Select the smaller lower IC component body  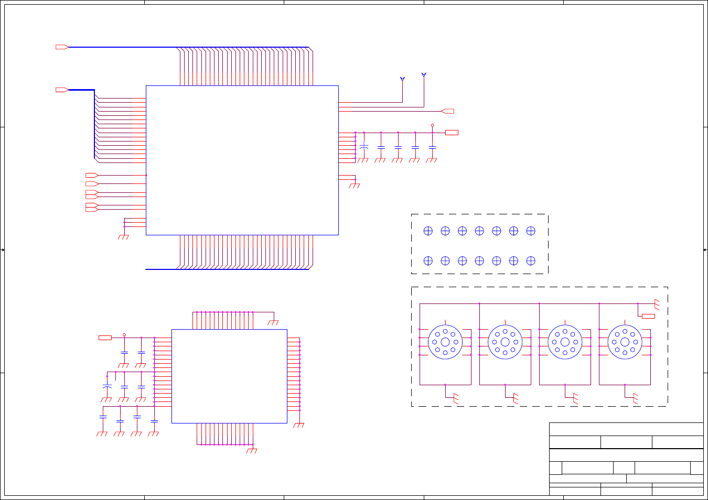[x=229, y=376]
